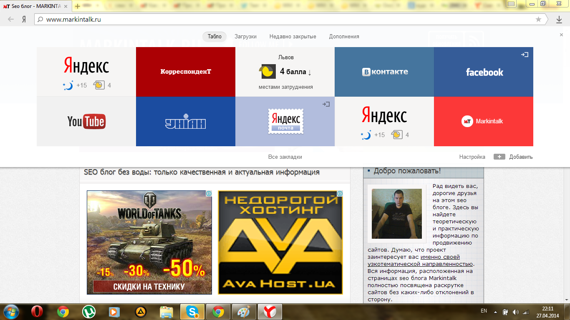Open the VKontakte tile
This screenshot has width=570, height=320.
coord(384,72)
